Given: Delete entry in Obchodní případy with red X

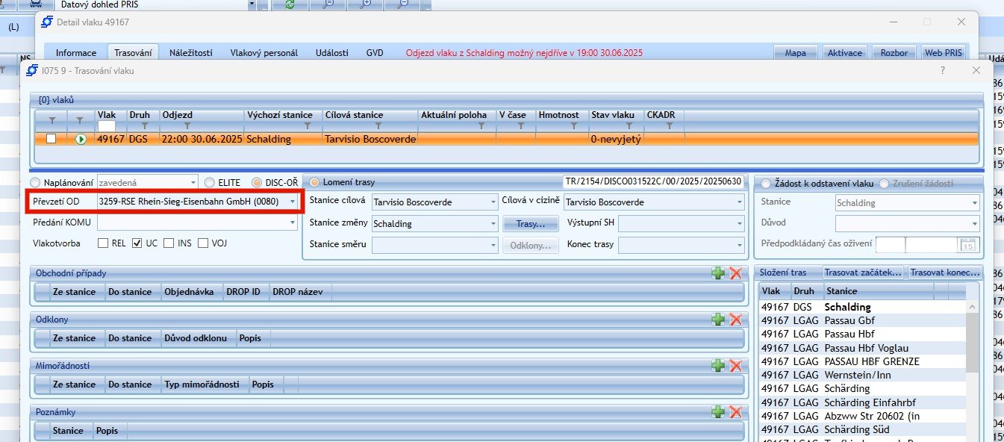Looking at the screenshot, I should click(735, 273).
